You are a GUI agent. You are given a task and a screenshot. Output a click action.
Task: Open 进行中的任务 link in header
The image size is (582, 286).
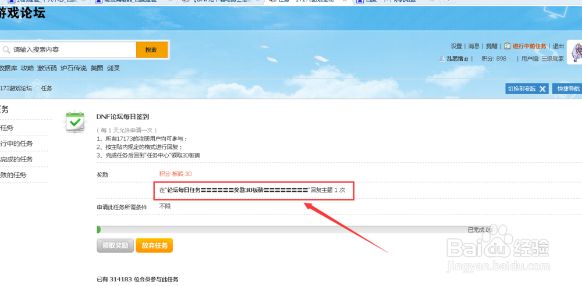click(x=529, y=47)
